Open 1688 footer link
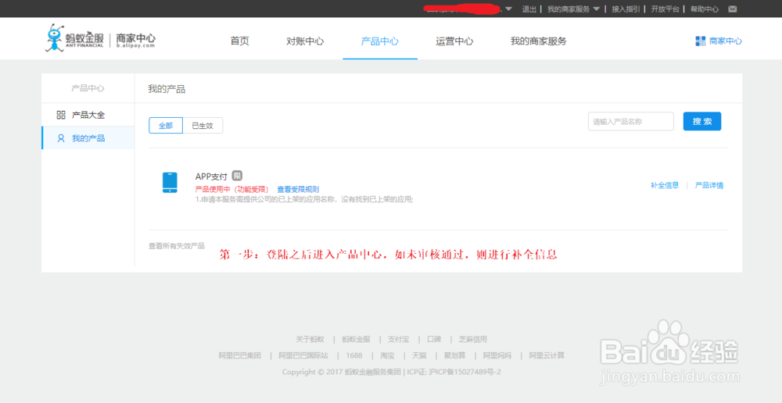Screen dimensions: 782x403 pyautogui.click(x=354, y=355)
